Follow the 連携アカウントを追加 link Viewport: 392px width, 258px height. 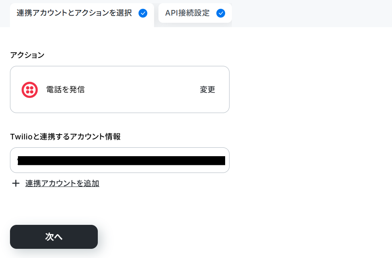62,183
